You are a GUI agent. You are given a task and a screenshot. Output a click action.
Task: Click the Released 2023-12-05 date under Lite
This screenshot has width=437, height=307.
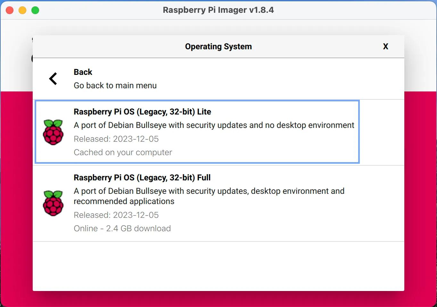[116, 139]
